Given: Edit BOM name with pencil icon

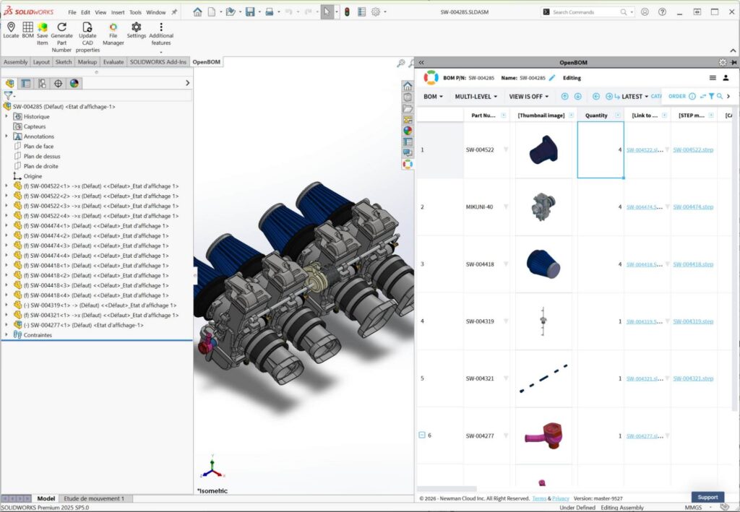Looking at the screenshot, I should pyautogui.click(x=552, y=78).
